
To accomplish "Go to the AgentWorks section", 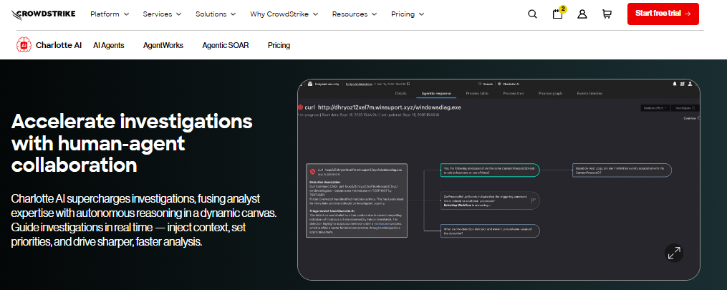I will point(163,45).
